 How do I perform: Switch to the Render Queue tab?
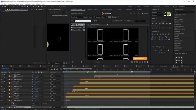(x=164, y=66)
